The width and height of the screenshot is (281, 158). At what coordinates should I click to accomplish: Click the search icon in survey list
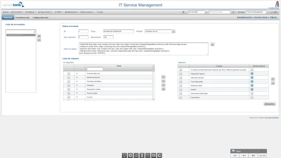click(x=34, y=31)
